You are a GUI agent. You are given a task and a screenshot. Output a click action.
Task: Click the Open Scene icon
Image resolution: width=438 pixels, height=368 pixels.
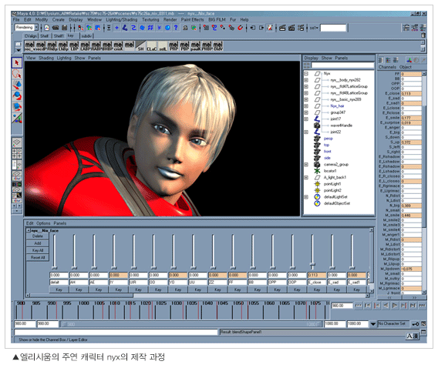click(56, 28)
